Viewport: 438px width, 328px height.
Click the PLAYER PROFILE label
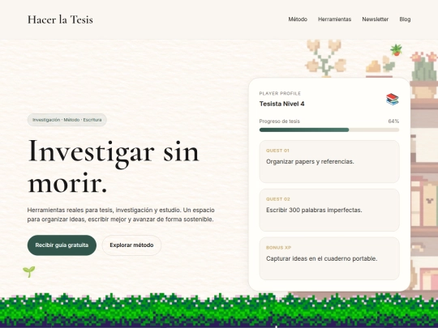click(280, 93)
